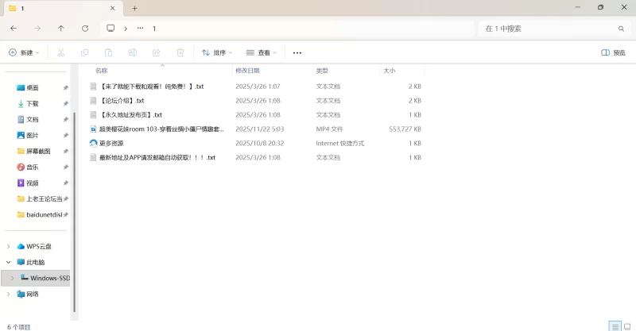Switch to details view in status bar

[615, 325]
